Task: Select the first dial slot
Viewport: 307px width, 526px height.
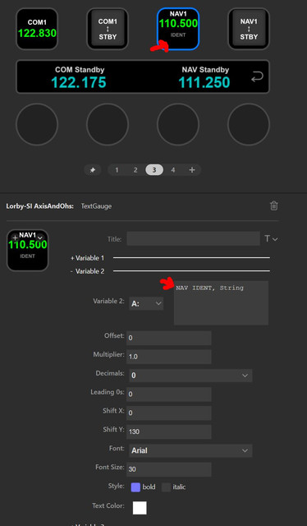Action: click(x=37, y=124)
